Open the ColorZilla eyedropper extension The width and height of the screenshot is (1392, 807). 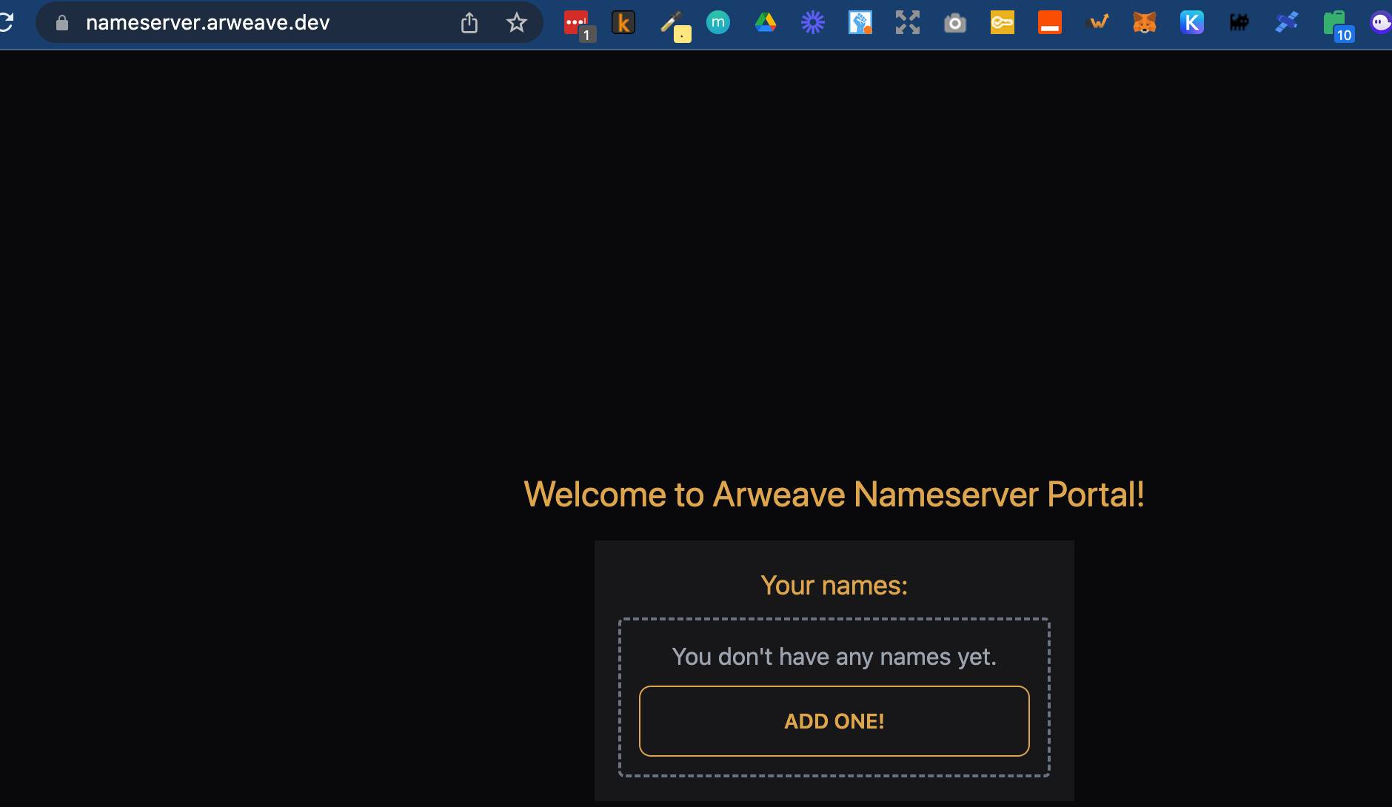coord(675,22)
